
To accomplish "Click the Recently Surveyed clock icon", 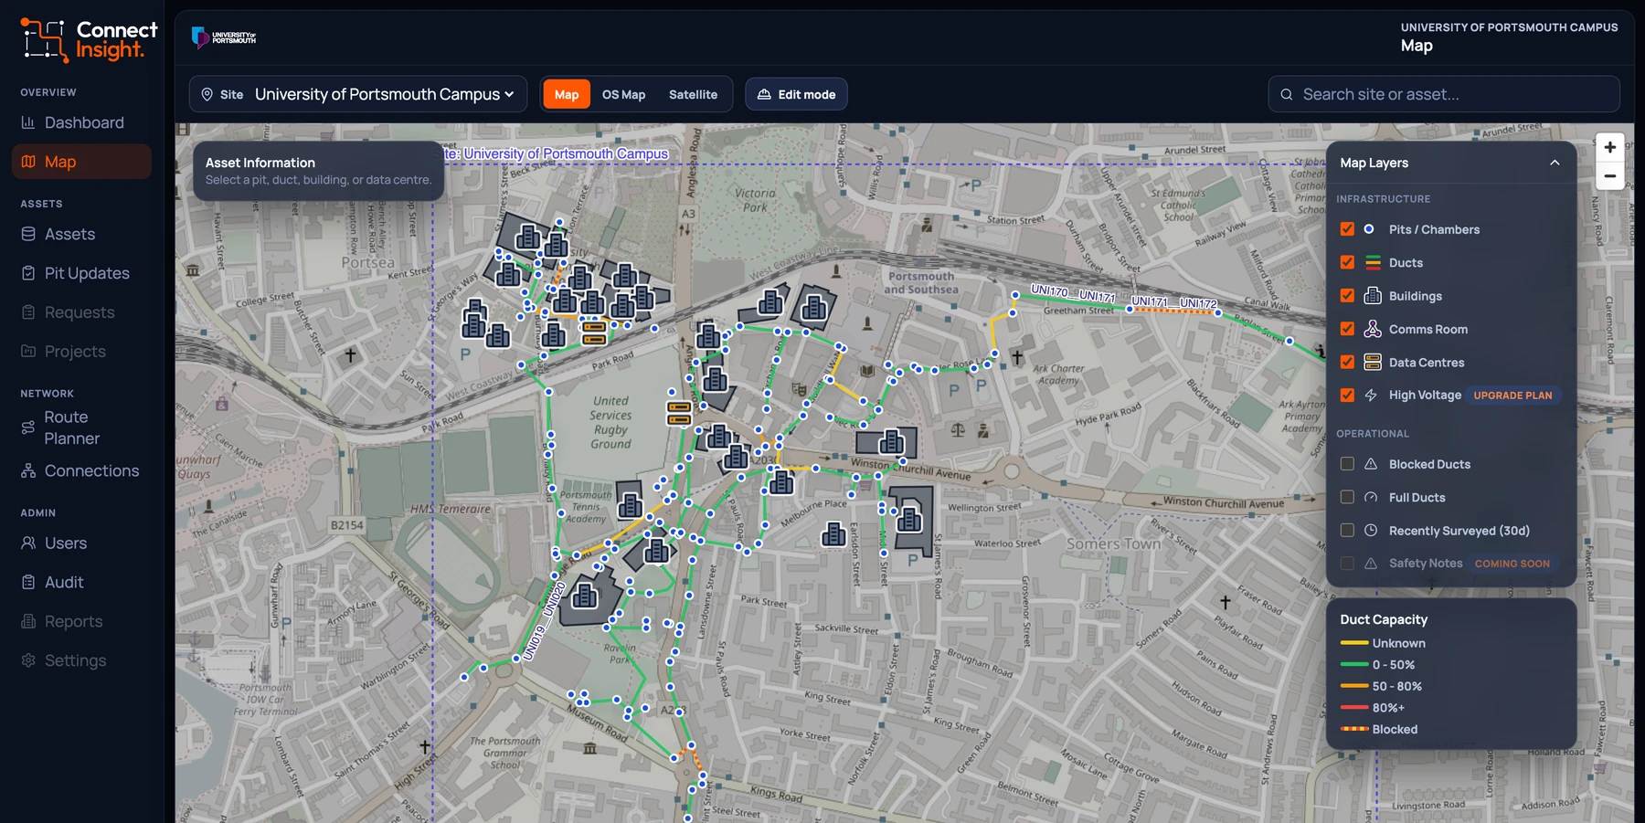I will click(x=1371, y=530).
